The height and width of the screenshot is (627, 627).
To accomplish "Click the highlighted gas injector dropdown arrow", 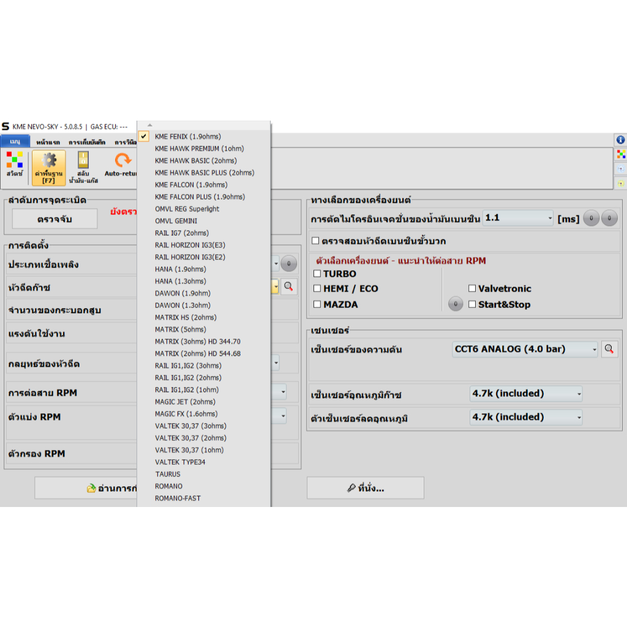I will [x=276, y=287].
